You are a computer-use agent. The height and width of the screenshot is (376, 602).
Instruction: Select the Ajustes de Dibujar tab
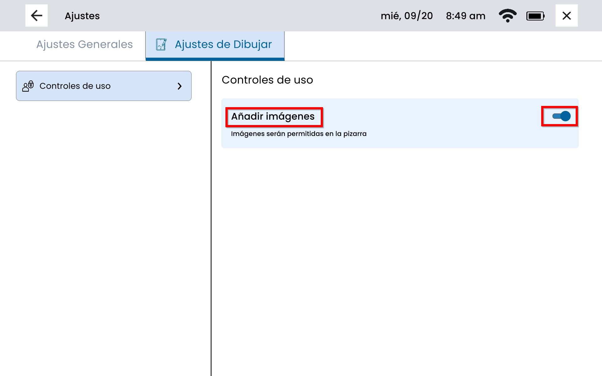coord(223,44)
